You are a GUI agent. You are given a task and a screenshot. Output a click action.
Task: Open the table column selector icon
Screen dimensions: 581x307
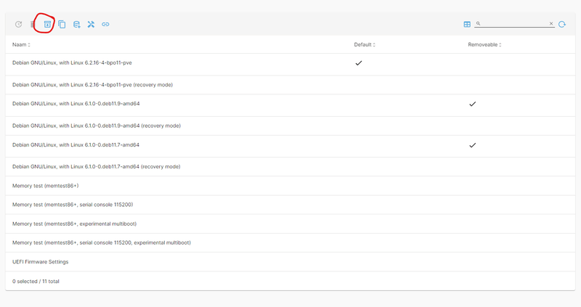click(x=467, y=24)
